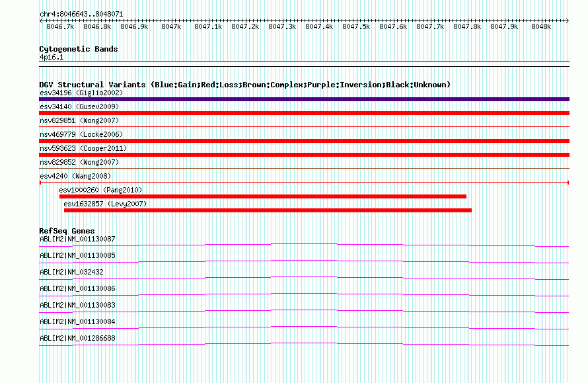Click the Cytogenetic Bands track title

tap(79, 49)
